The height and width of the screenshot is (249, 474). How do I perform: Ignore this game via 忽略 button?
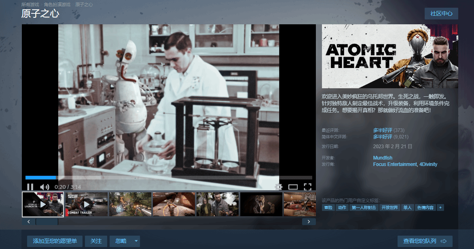point(121,241)
